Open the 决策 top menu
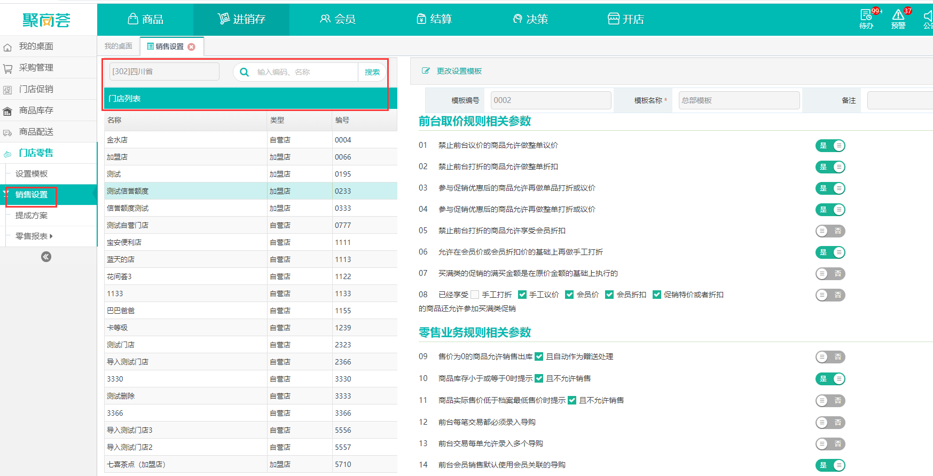This screenshot has width=933, height=476. (x=530, y=19)
